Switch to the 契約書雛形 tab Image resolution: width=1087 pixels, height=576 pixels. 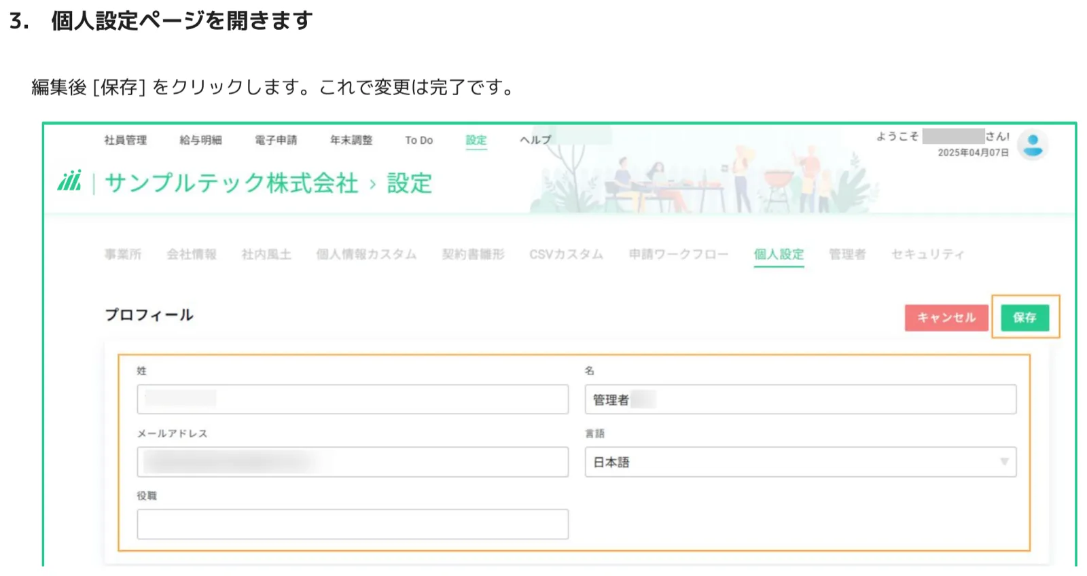[473, 254]
